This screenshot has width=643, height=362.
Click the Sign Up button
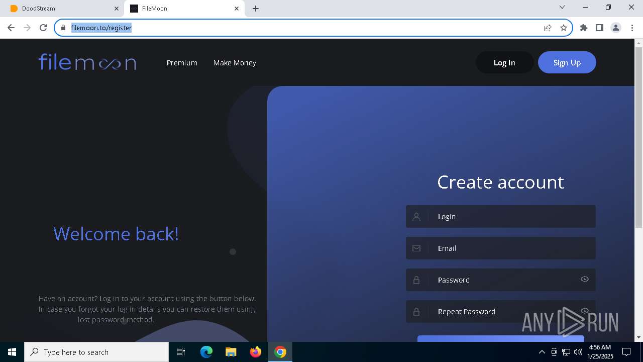567,62
